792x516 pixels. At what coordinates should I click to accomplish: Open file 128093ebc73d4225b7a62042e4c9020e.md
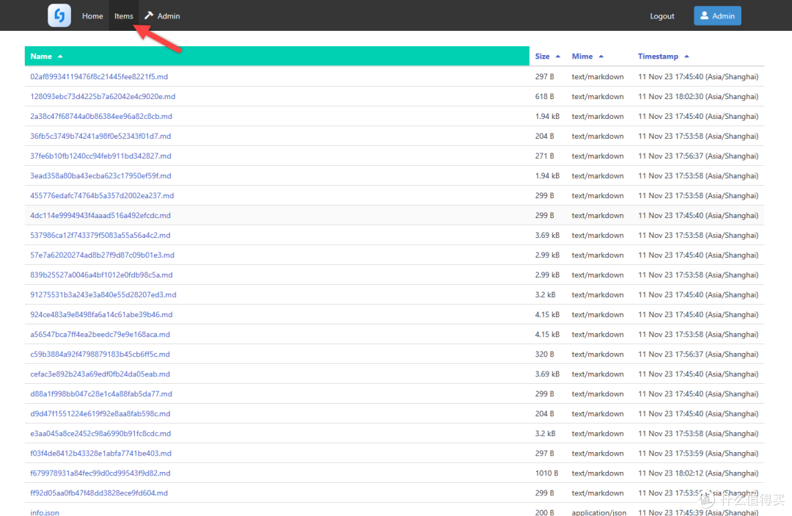103,97
